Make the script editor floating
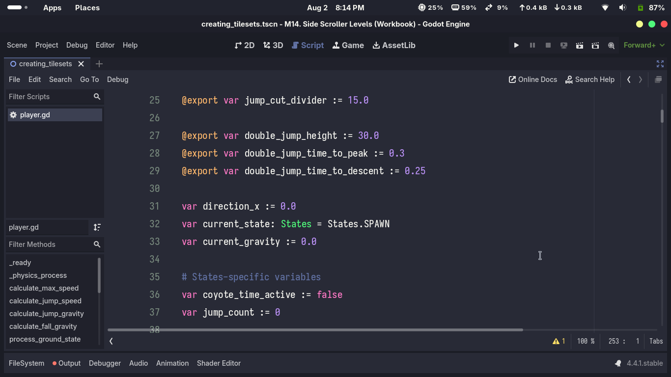The width and height of the screenshot is (671, 377). coord(658,80)
